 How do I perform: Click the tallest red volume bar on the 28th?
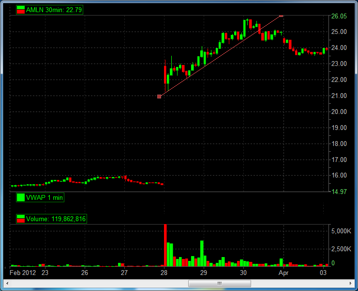[165, 245]
